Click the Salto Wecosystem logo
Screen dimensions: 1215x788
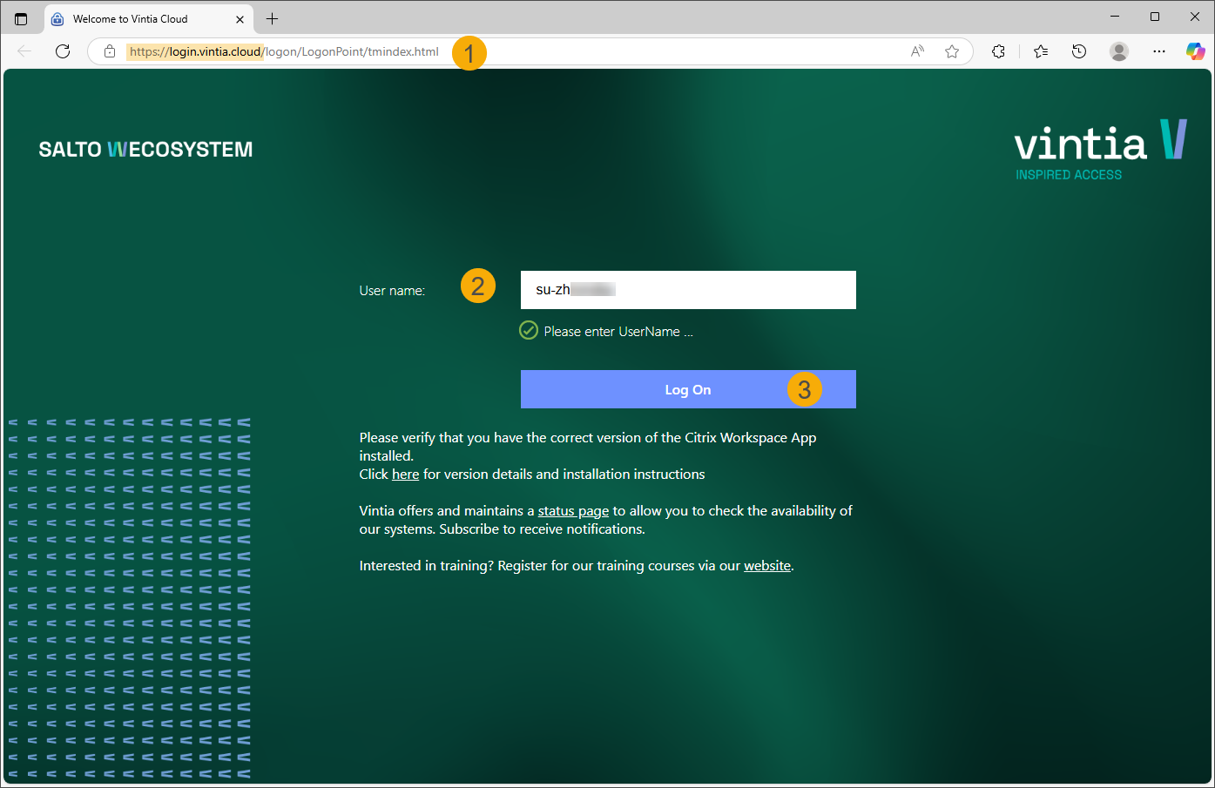tap(145, 150)
